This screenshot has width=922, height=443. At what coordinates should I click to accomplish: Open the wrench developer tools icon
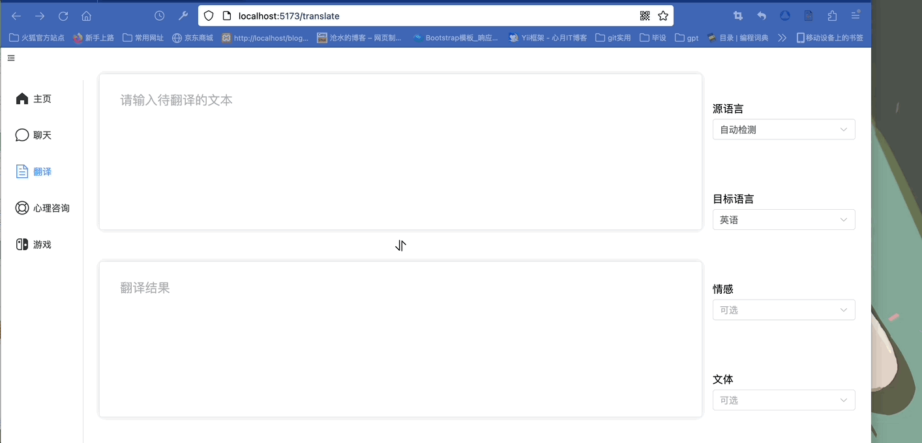183,16
